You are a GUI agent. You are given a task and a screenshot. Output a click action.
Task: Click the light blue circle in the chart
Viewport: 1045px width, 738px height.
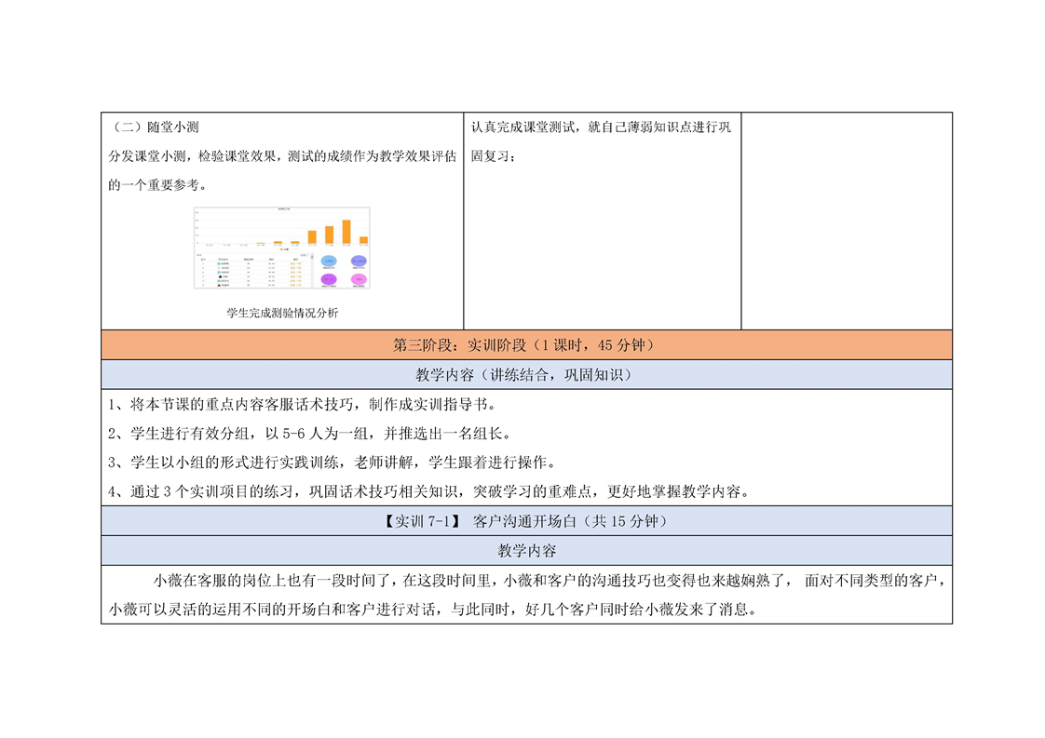pos(329,262)
